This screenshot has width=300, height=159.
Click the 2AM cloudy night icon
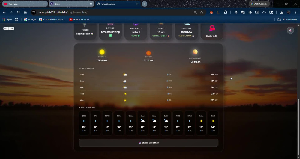point(154,121)
